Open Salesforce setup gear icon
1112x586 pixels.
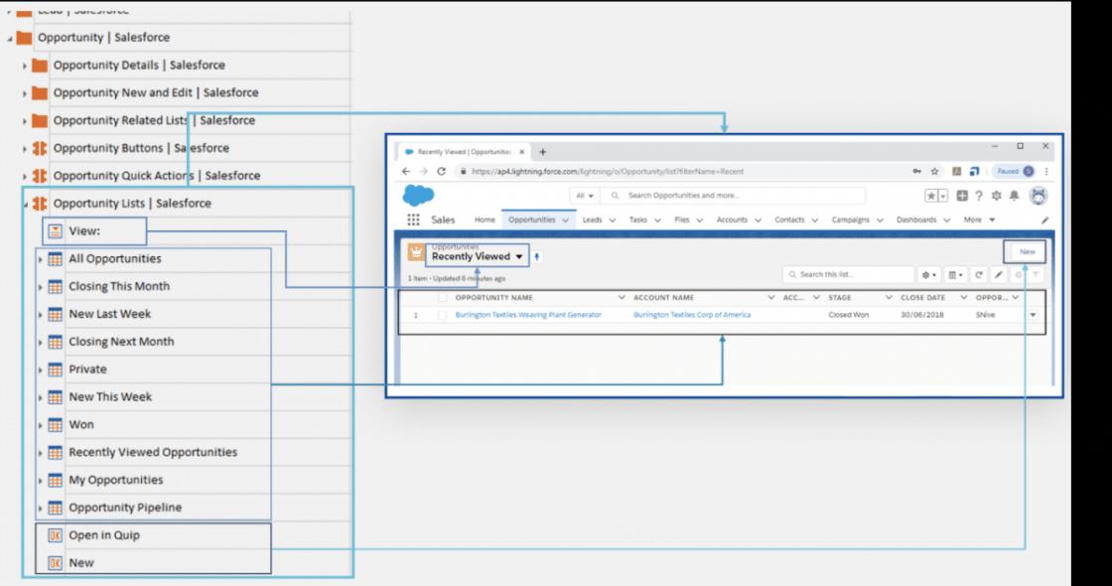[x=997, y=196]
